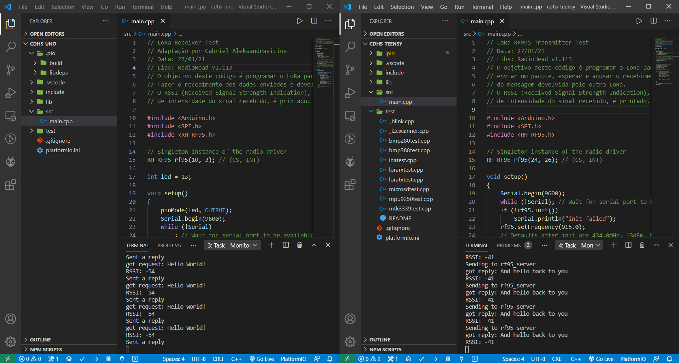This screenshot has width=679, height=363.
Task: Open terminal selector '3: Task - Monitor' dropdown
Action: coord(232,245)
